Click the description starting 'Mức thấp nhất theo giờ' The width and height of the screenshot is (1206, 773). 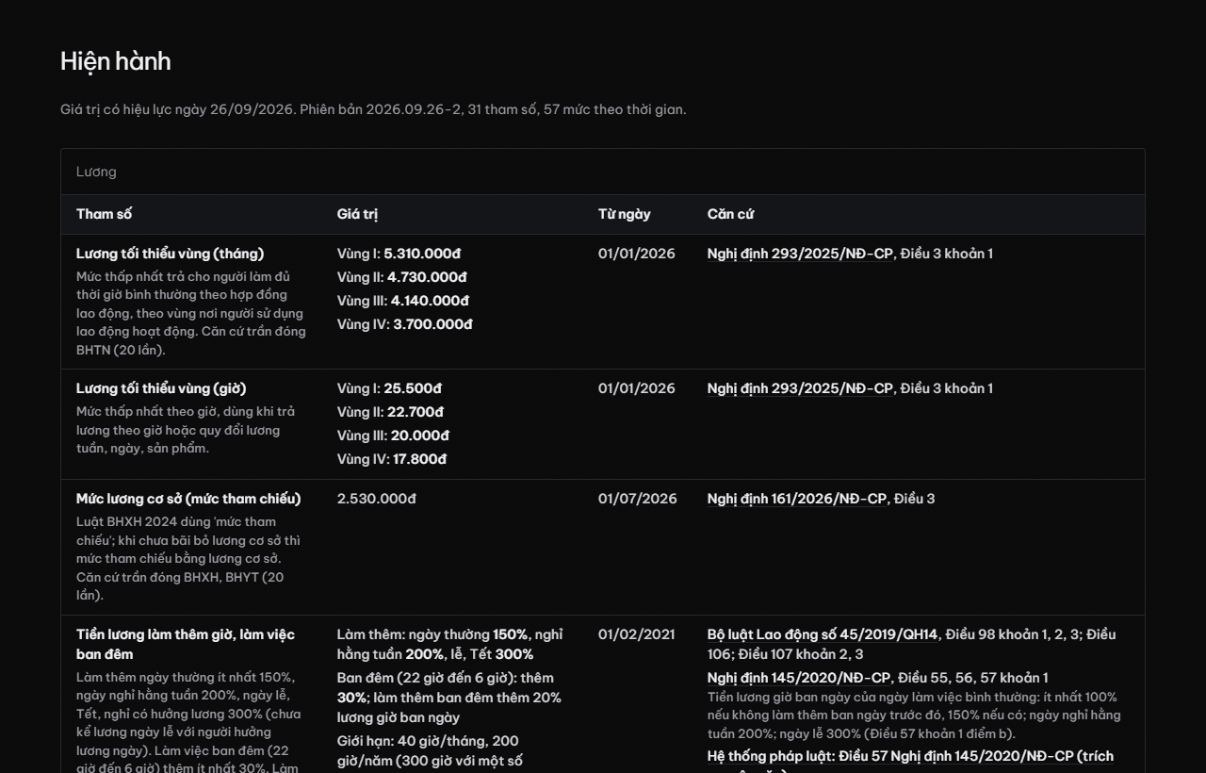point(186,430)
